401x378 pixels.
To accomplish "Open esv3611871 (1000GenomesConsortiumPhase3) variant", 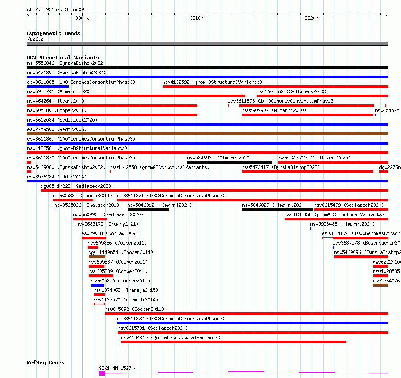I will coord(171,196).
